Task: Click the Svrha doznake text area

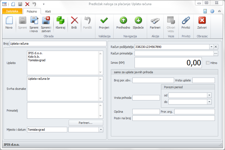Action: (65, 89)
